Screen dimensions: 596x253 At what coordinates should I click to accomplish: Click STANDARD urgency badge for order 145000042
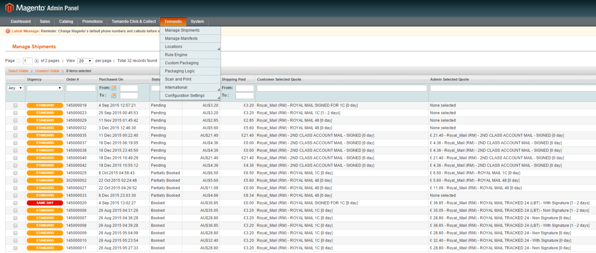(x=45, y=165)
